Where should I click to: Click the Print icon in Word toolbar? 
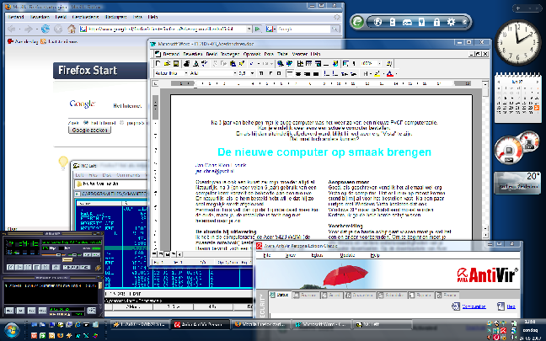pyautogui.click(x=187, y=64)
